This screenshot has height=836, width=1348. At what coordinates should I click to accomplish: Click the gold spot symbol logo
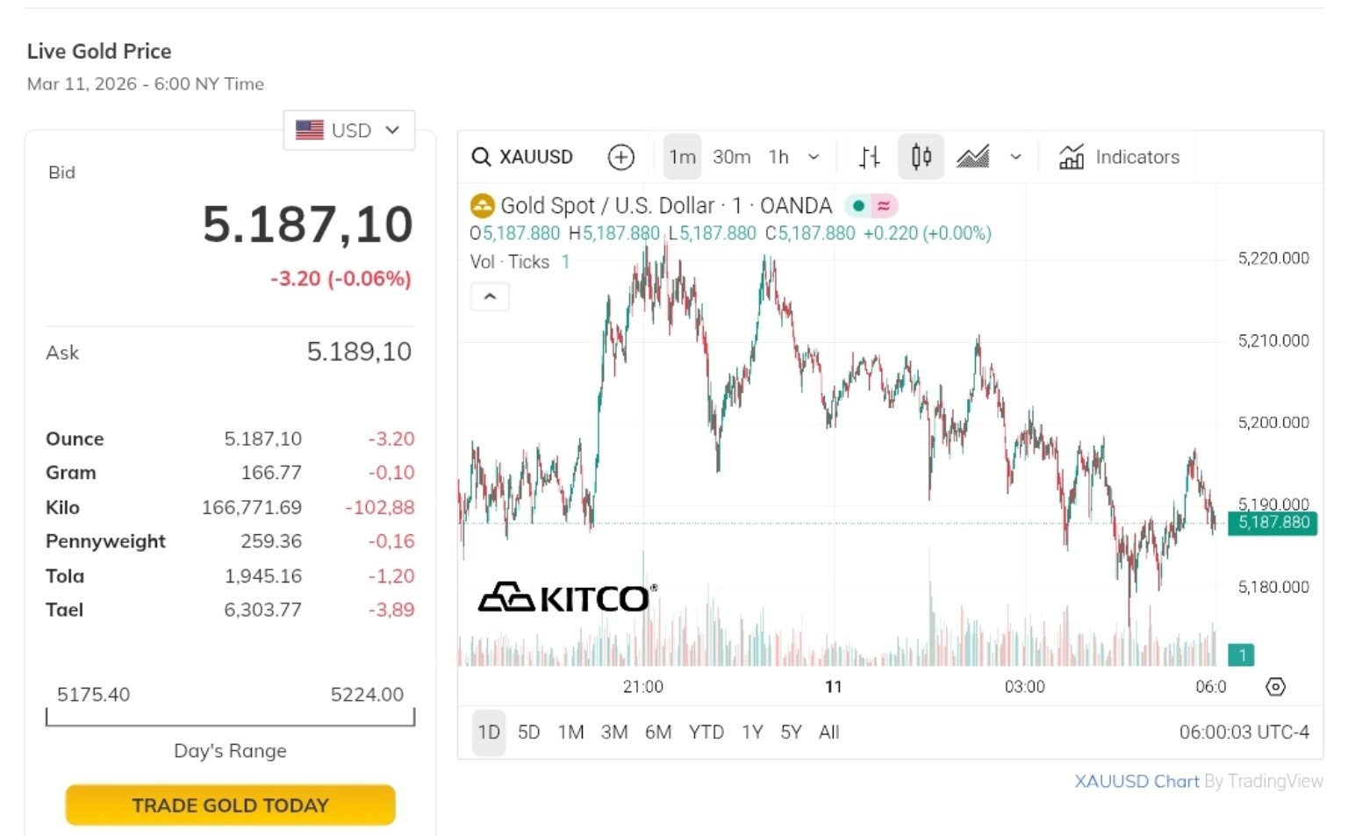[483, 206]
